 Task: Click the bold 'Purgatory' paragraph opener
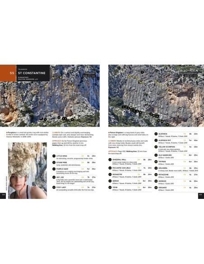[12, 132]
